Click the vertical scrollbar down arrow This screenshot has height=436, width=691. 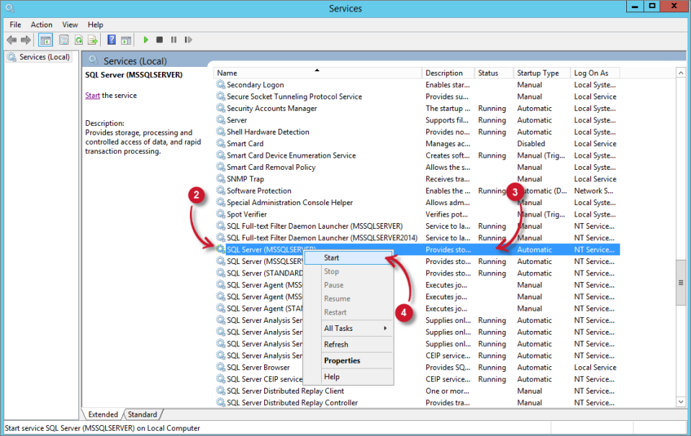click(680, 403)
